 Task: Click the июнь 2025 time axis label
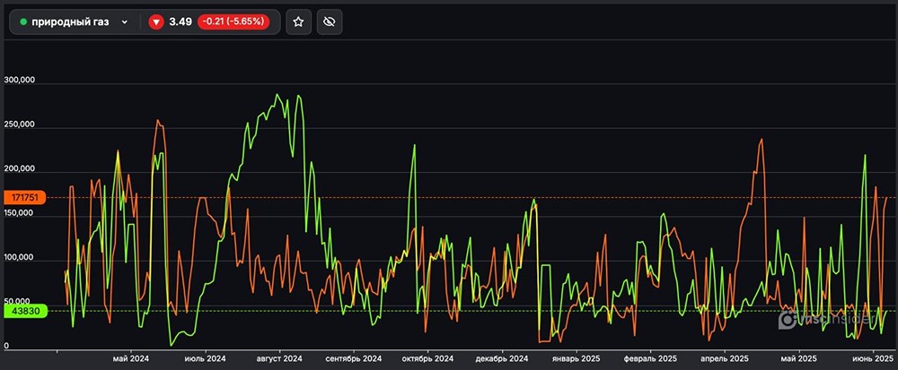coord(871,358)
